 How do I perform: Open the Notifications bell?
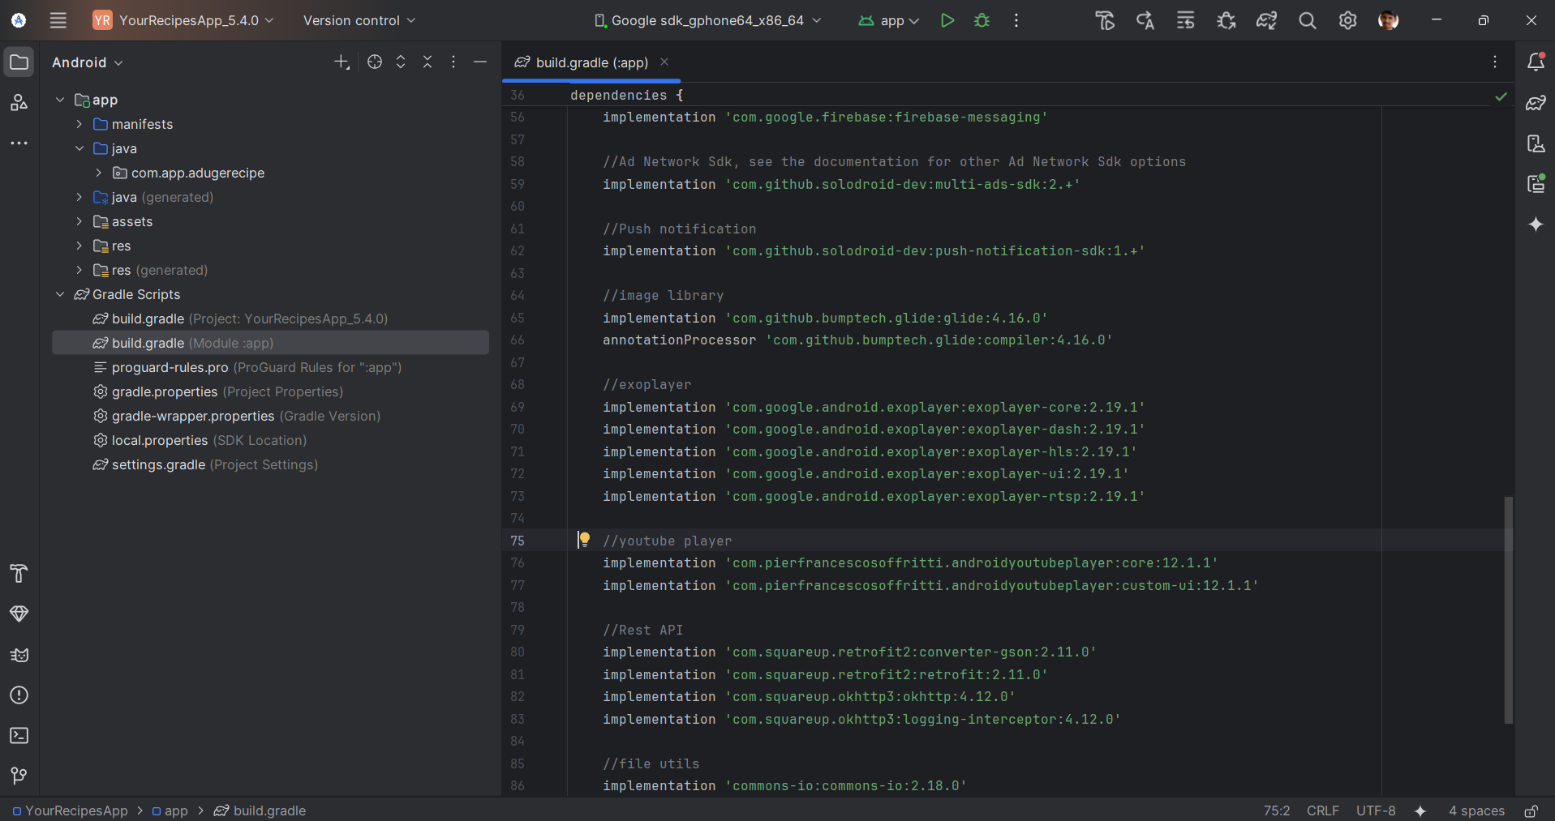coord(1536,62)
